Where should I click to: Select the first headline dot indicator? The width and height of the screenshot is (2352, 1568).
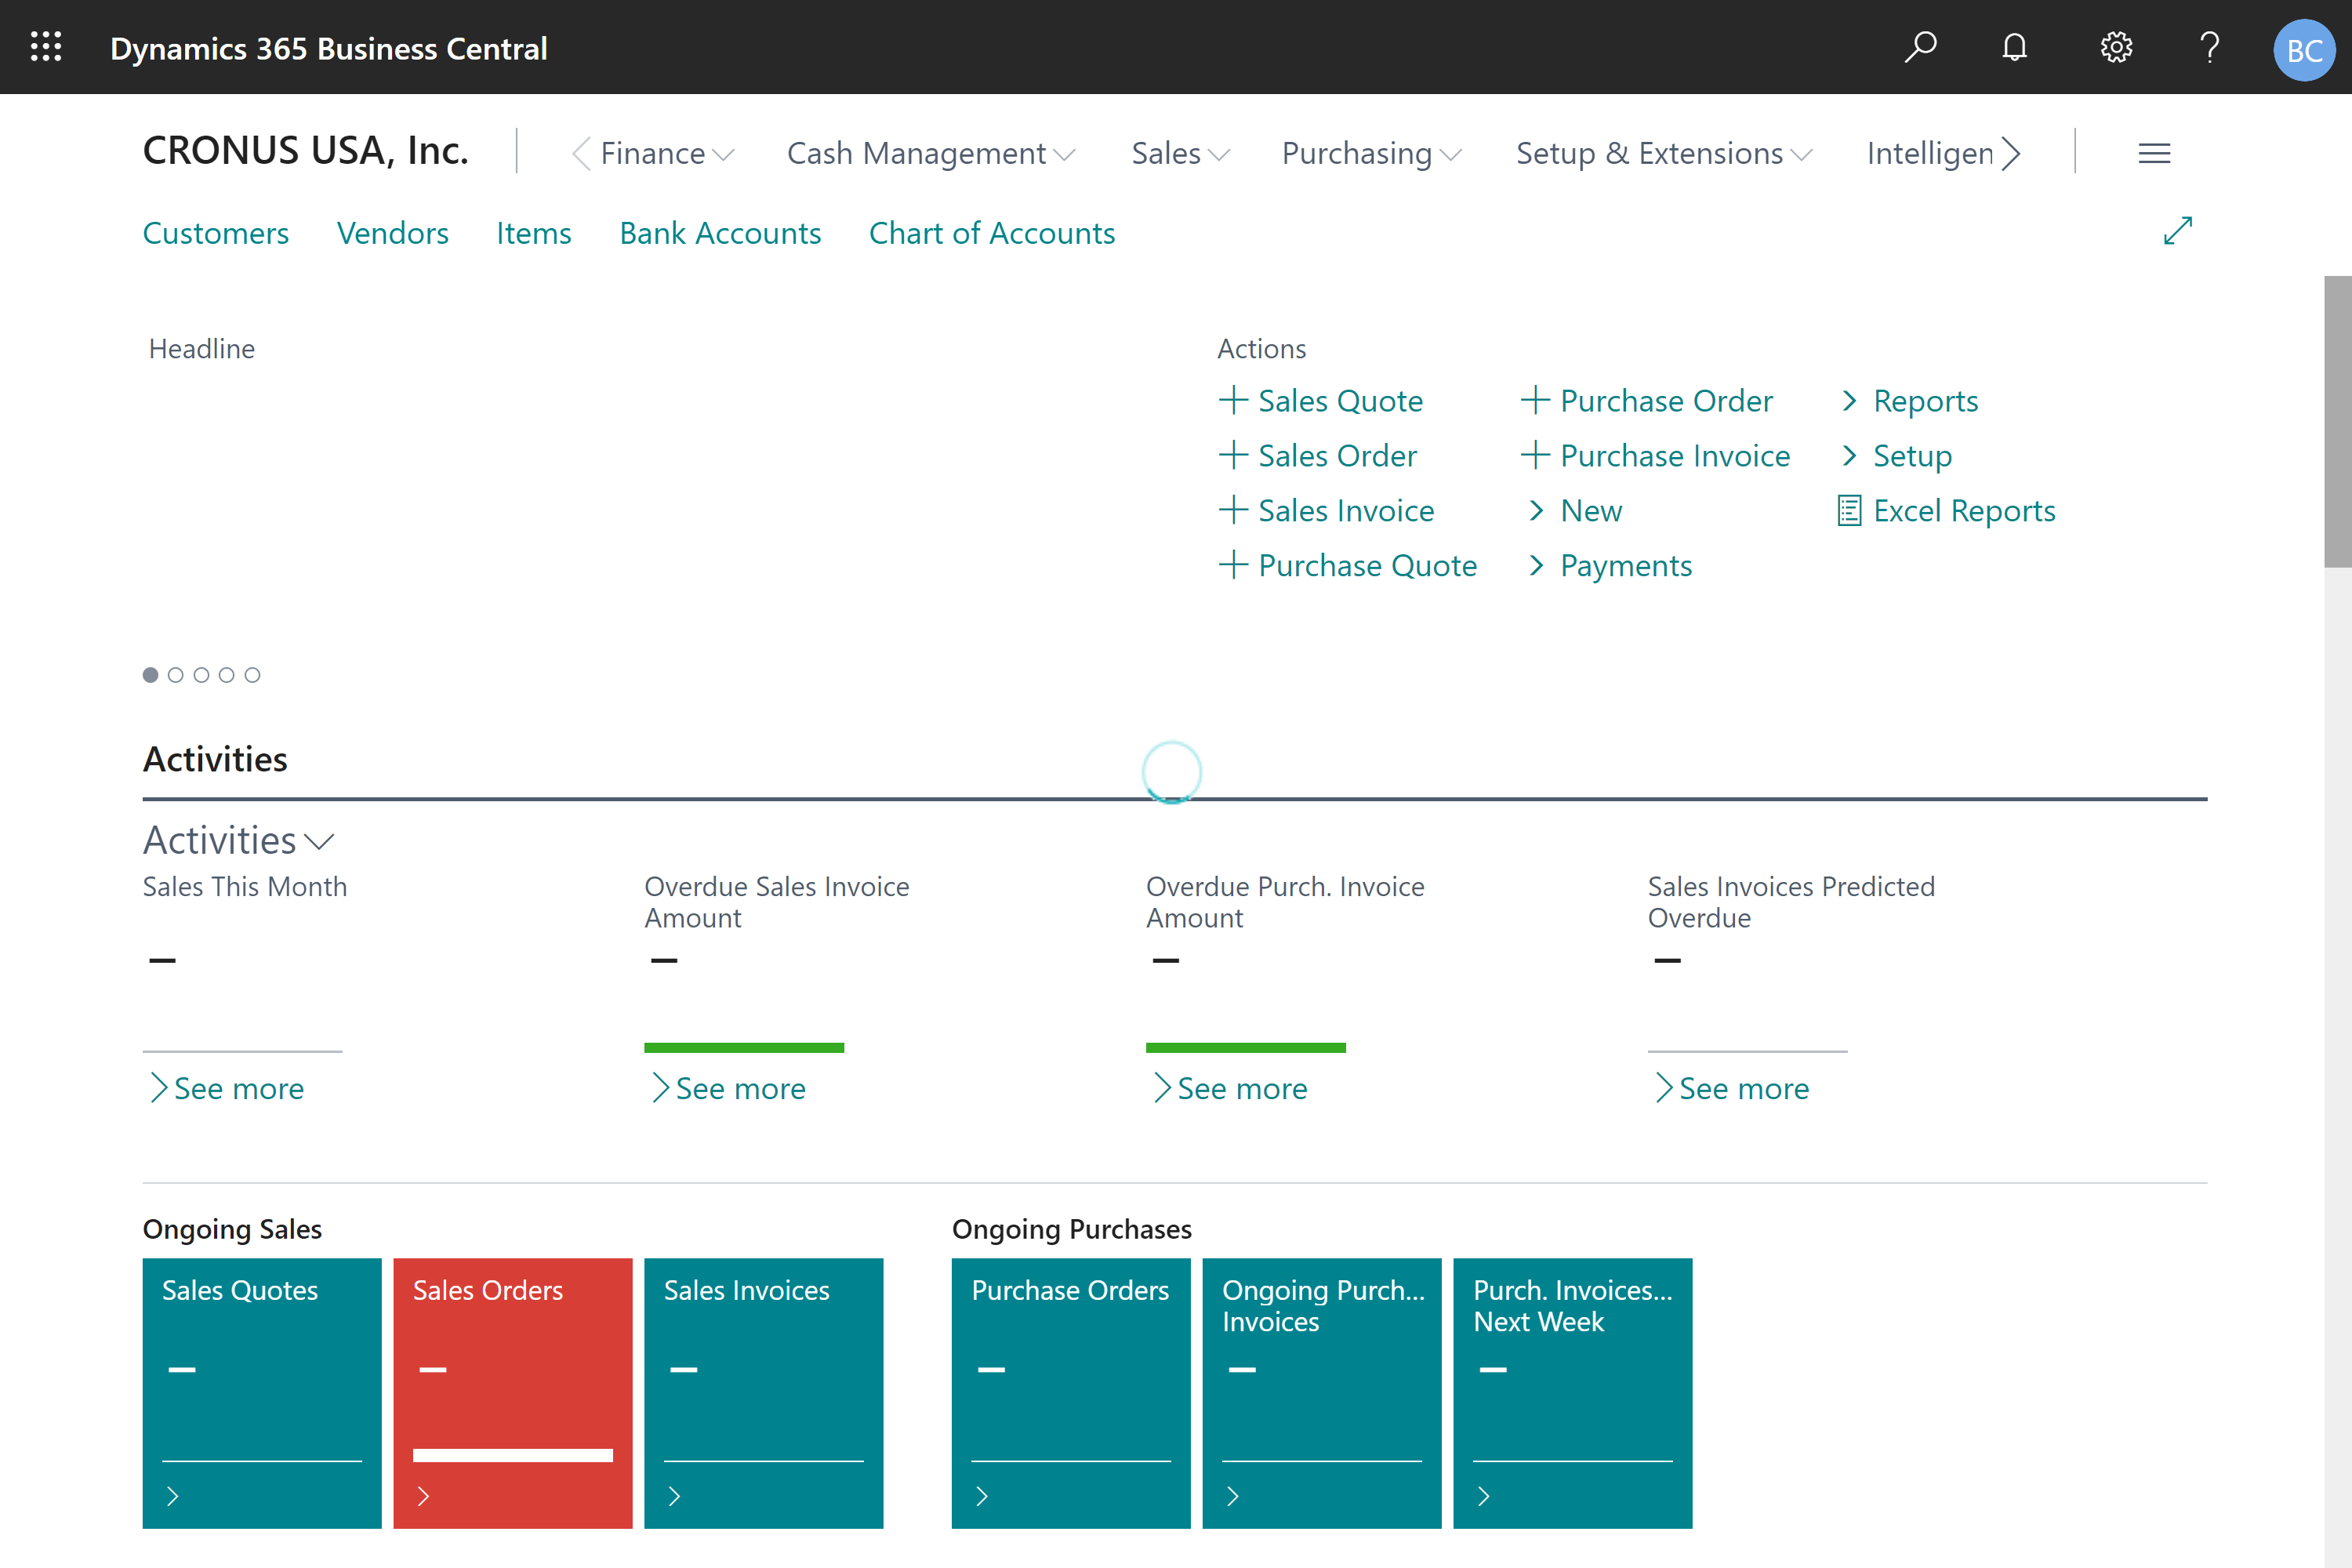coord(150,675)
